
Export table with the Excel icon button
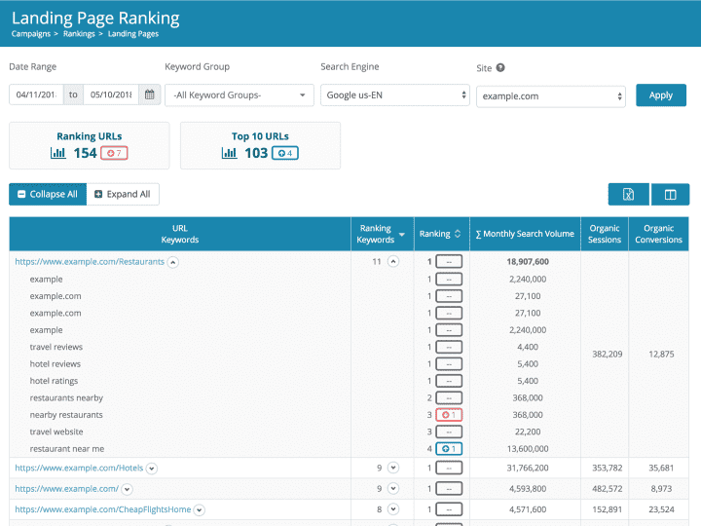(628, 195)
